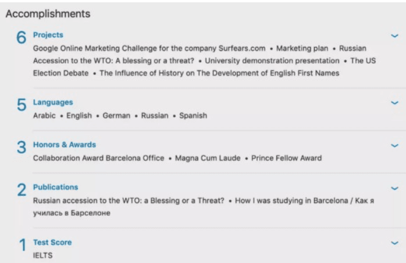The image size is (406, 263).
Task: Click the number 2 beside Publications
Action: 22,190
